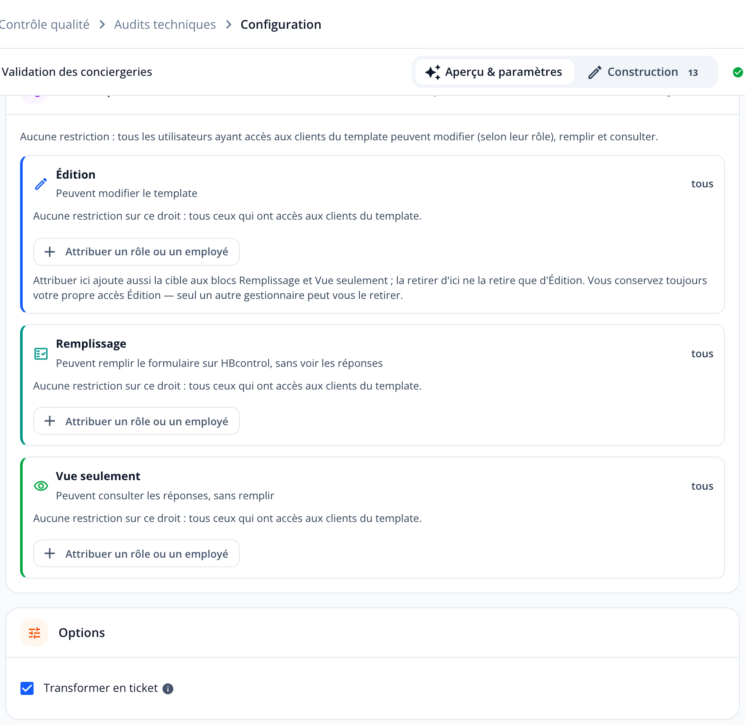The height and width of the screenshot is (725, 745).
Task: Click the chevron after Audits techniques breadcrumb
Action: tap(229, 25)
